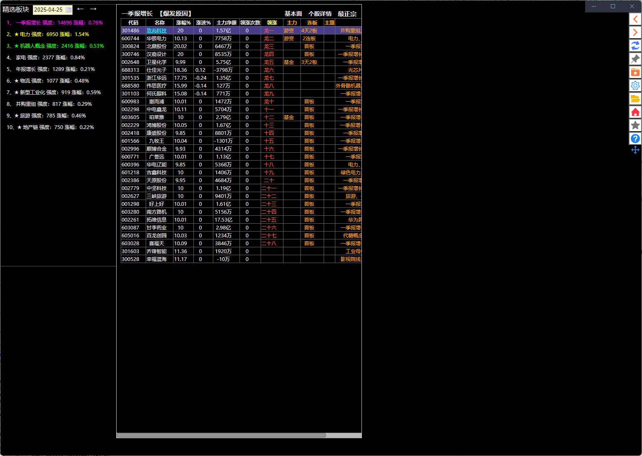Open the calendar picker beside the date
Screen dimensions: 642x456
click(68, 10)
